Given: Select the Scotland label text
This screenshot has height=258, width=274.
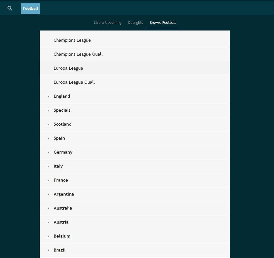Looking at the screenshot, I should 63,124.
